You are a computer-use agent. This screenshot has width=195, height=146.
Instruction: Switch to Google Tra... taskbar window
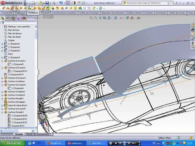[x=55, y=143]
